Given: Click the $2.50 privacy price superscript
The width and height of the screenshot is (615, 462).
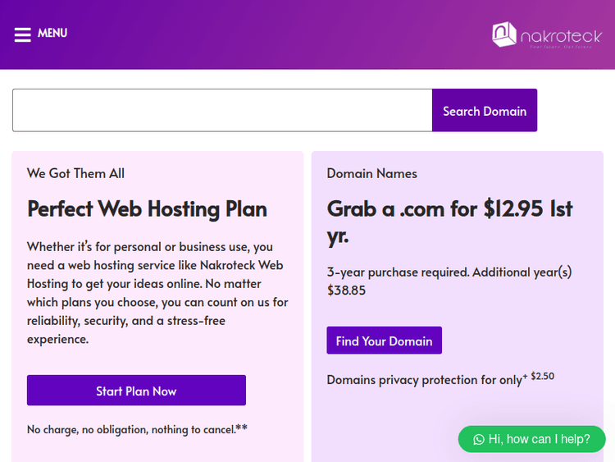Looking at the screenshot, I should [x=542, y=376].
